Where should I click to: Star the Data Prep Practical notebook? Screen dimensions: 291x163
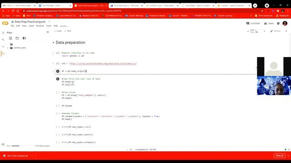50,22
